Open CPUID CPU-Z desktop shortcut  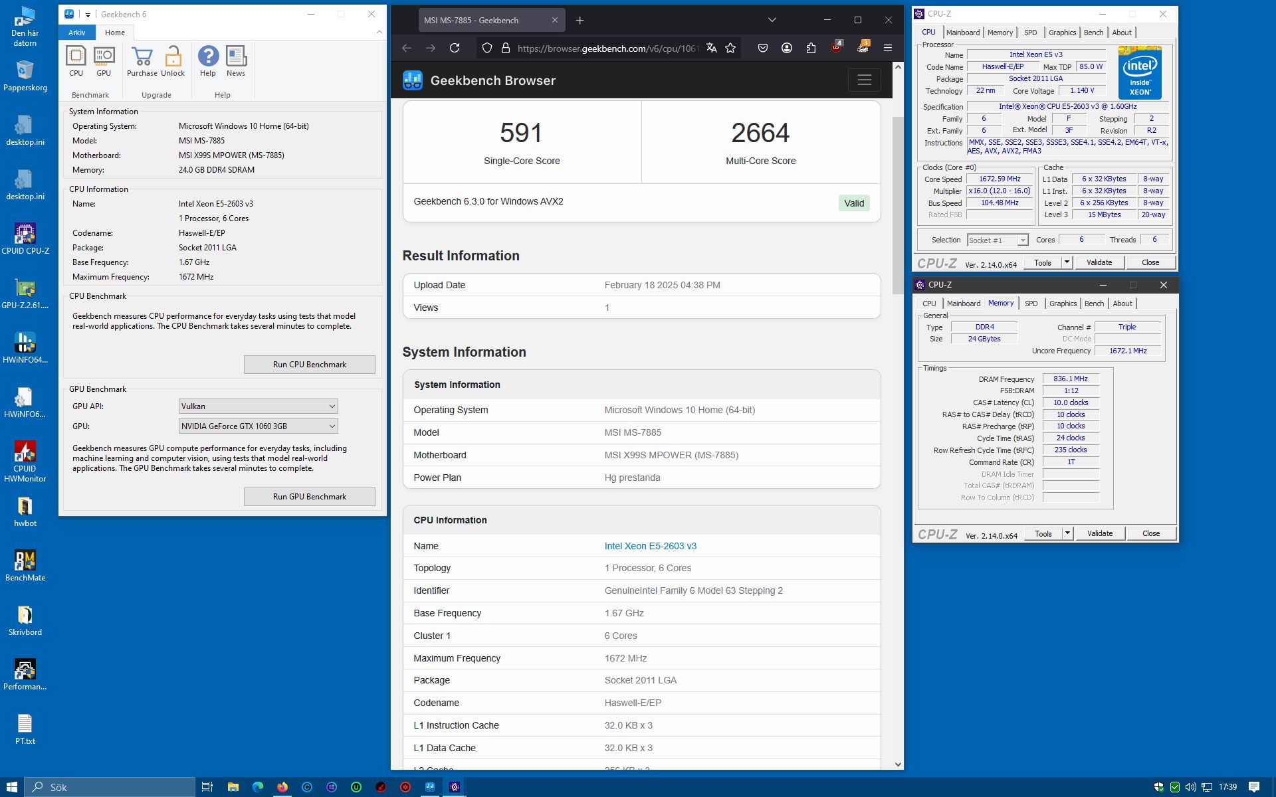tap(25, 239)
